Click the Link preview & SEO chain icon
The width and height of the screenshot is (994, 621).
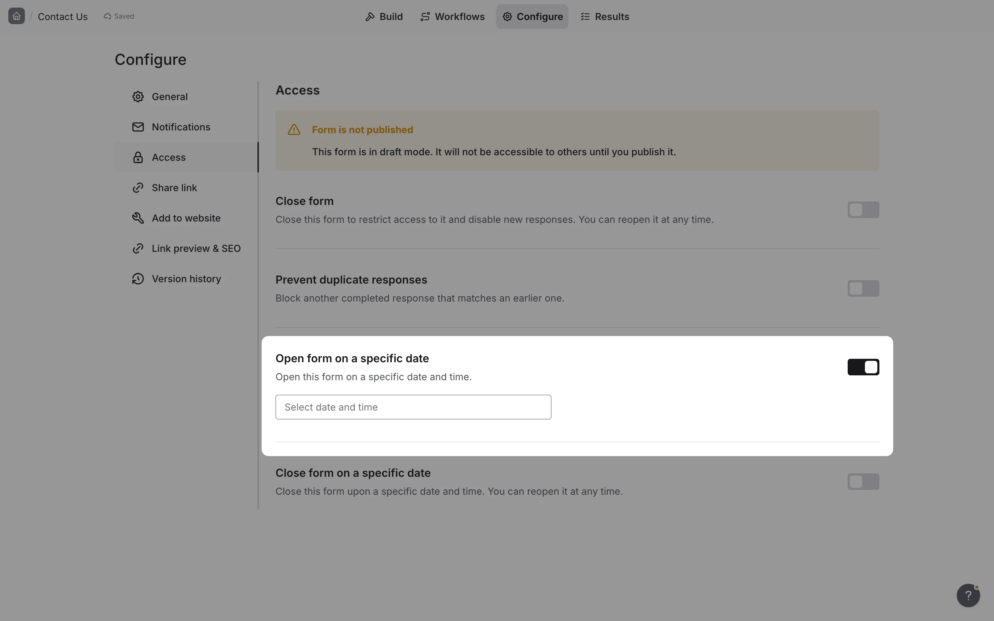point(138,248)
